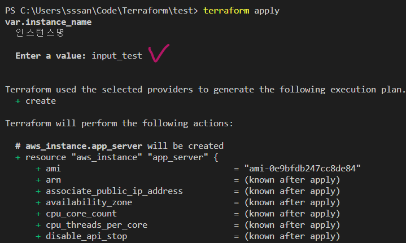The width and height of the screenshot is (406, 243).
Task: Click the ami attribute name
Action: (54, 169)
